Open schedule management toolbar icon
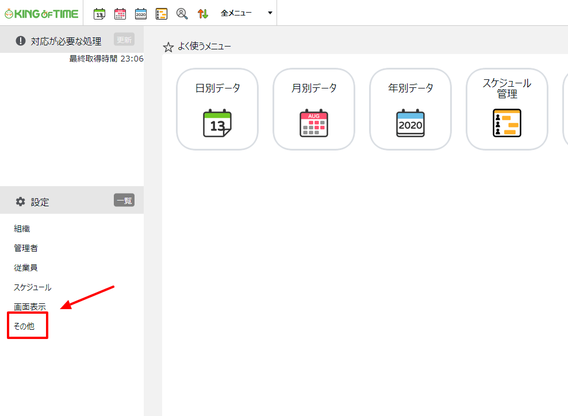The height and width of the screenshot is (416, 568). (161, 14)
